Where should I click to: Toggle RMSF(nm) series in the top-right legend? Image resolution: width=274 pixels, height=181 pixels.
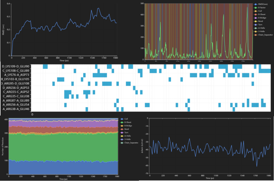point(261,4)
